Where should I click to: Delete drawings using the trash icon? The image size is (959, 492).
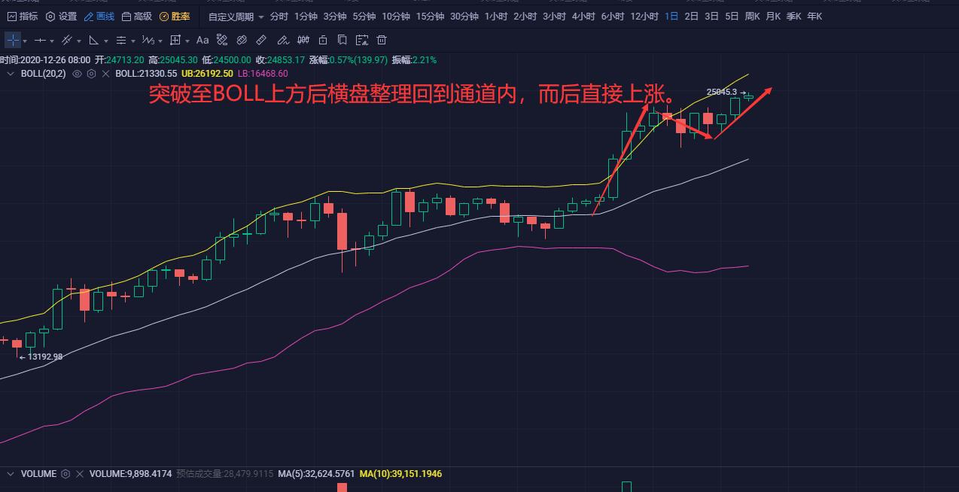[382, 40]
